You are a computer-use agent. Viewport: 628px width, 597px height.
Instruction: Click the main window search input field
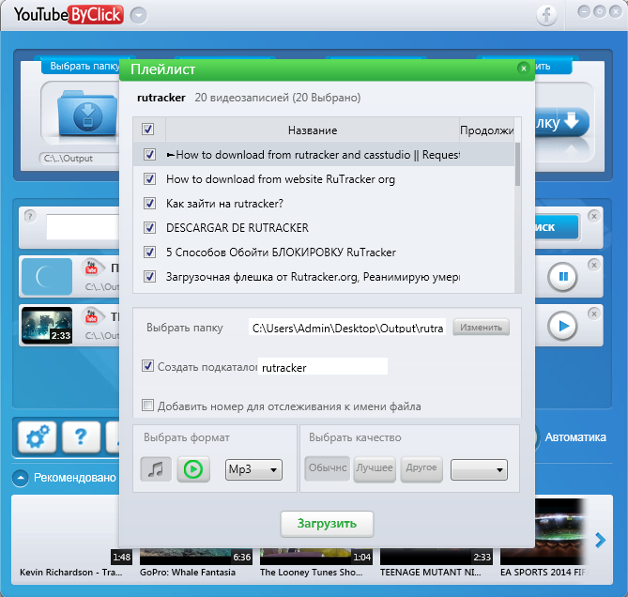point(83,226)
